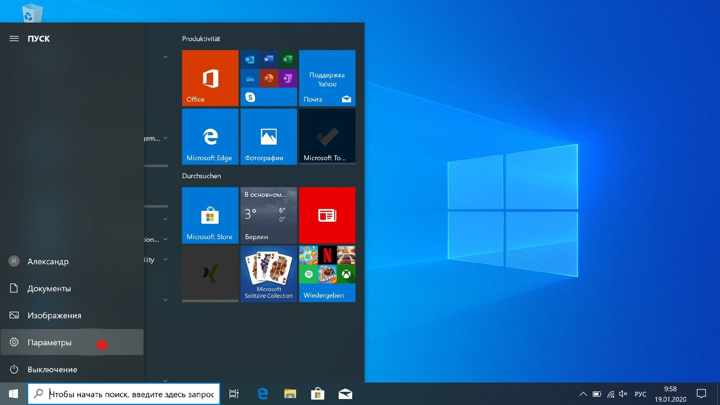Image resolution: width=720 pixels, height=405 pixels.
Task: Launch Excel from the small tile
Action: pos(287,59)
